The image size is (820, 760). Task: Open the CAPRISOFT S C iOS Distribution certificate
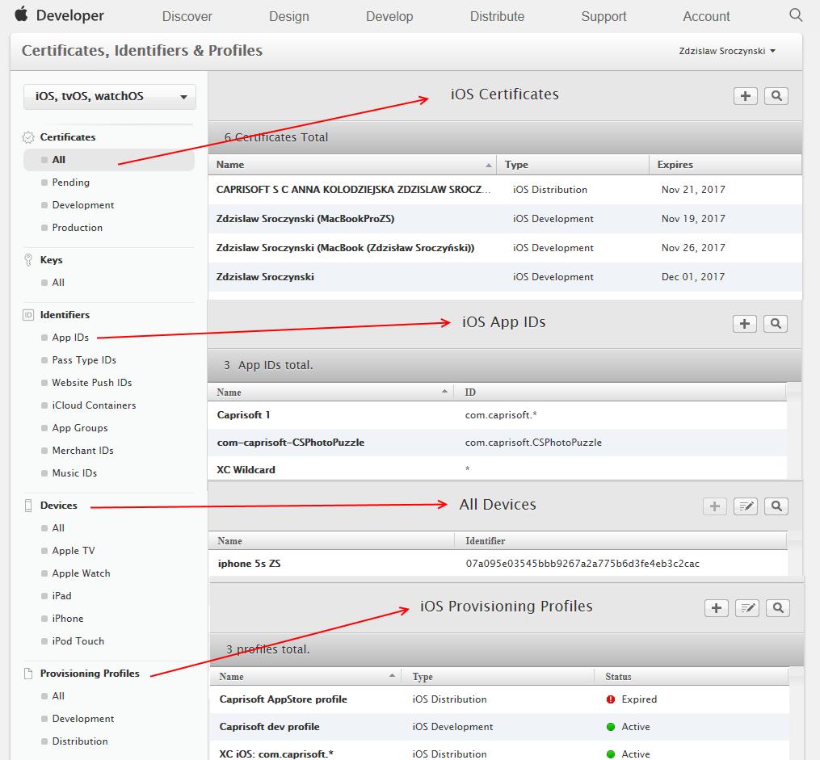click(x=505, y=190)
